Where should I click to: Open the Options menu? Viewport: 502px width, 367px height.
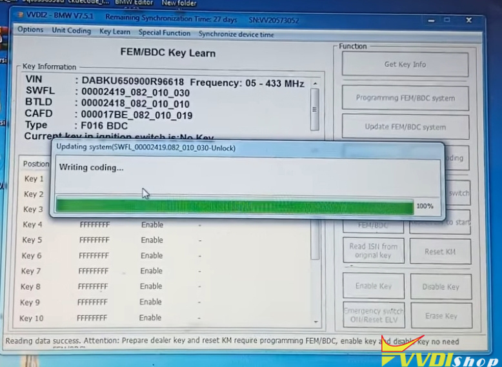[30, 30]
